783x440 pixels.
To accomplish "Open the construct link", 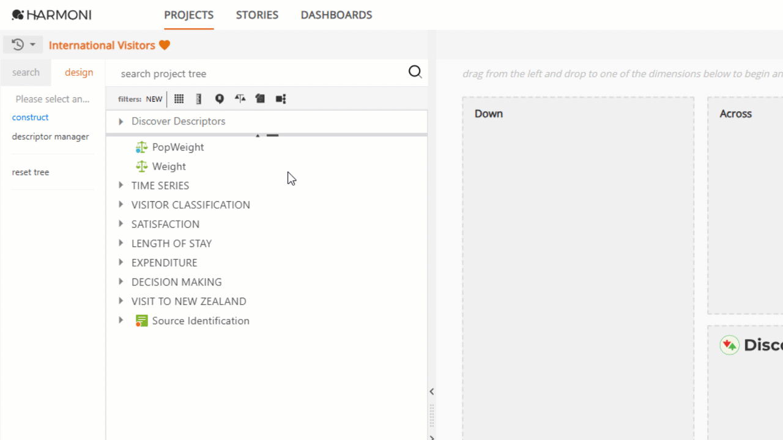I will 31,117.
